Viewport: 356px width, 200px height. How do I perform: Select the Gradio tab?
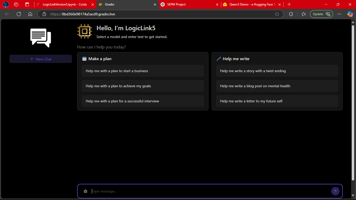coord(127,4)
